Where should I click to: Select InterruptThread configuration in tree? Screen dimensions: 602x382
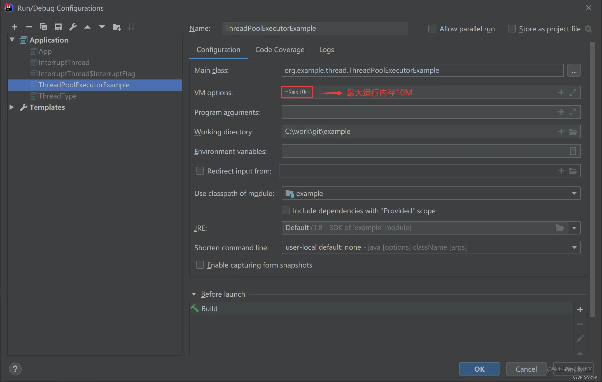pos(64,62)
